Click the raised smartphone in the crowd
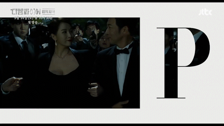Image resolution: width=224 pixels, height=126 pixels. click(93, 35)
